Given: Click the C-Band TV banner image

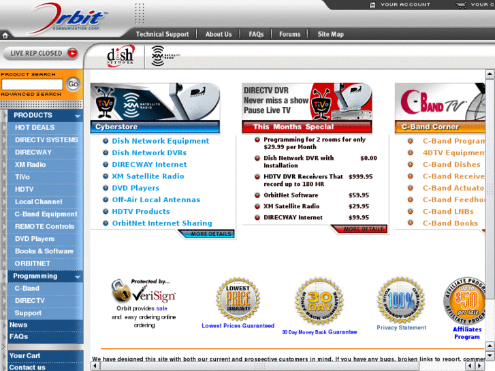Looking at the screenshot, I should [x=440, y=101].
